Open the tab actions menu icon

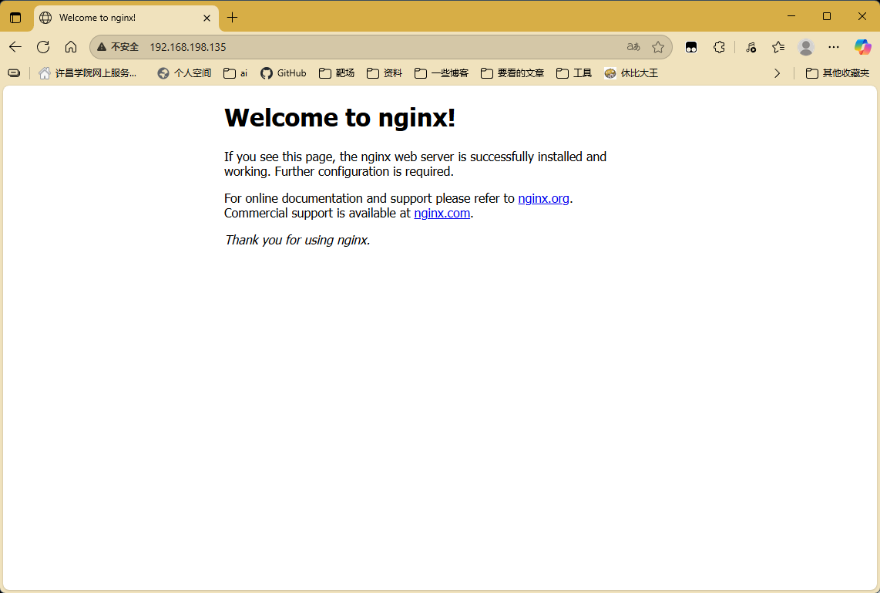pyautogui.click(x=15, y=17)
